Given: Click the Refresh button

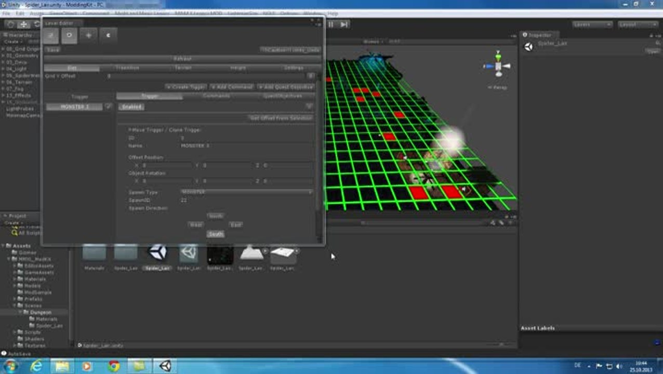Looking at the screenshot, I should coord(182,59).
